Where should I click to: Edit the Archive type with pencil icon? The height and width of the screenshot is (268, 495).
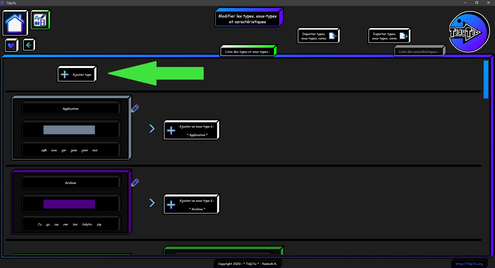pos(135,183)
